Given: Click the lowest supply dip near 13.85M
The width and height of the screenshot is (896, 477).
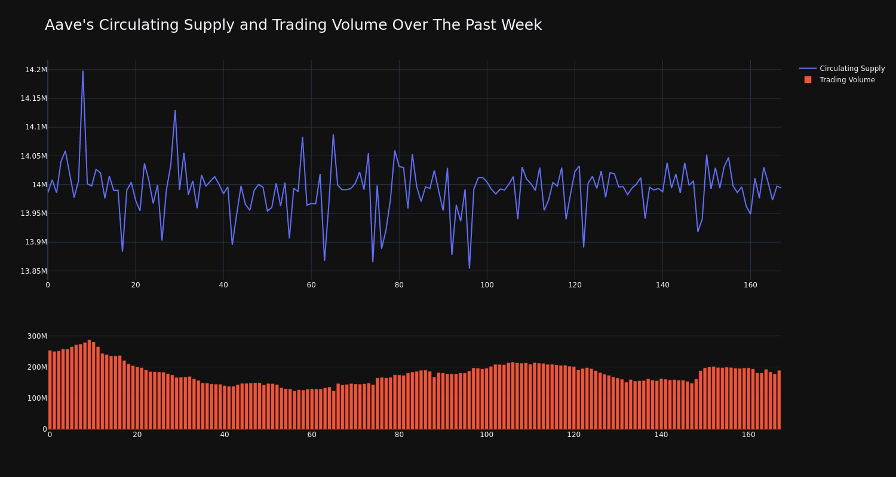Looking at the screenshot, I should (470, 268).
